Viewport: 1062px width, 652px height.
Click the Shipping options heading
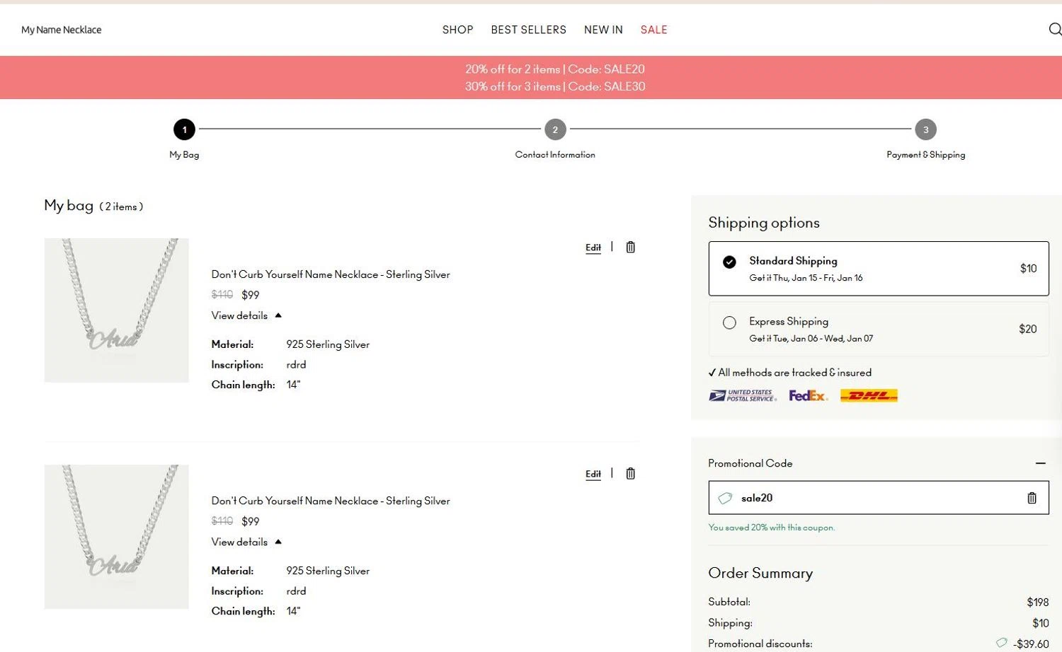coord(764,223)
